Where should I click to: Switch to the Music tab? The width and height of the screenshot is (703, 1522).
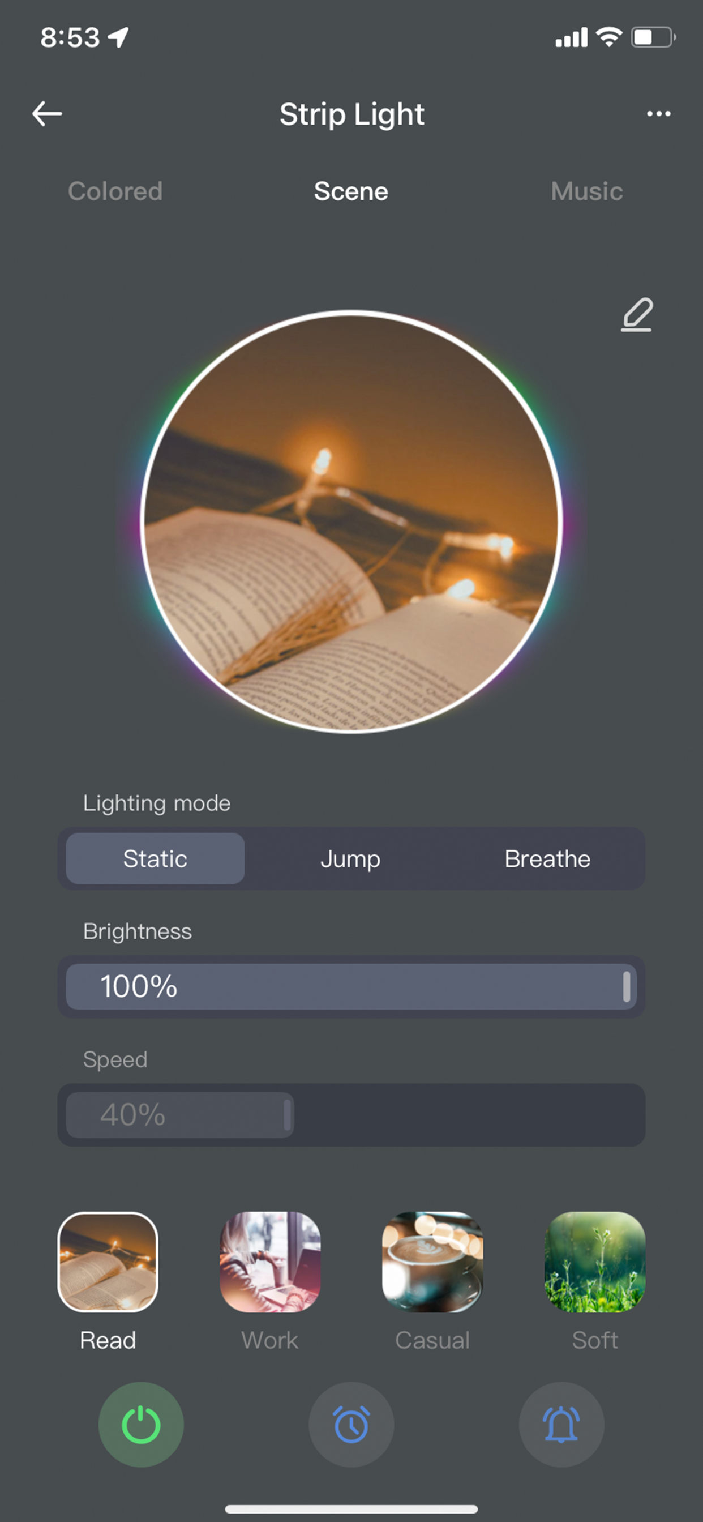click(x=586, y=191)
